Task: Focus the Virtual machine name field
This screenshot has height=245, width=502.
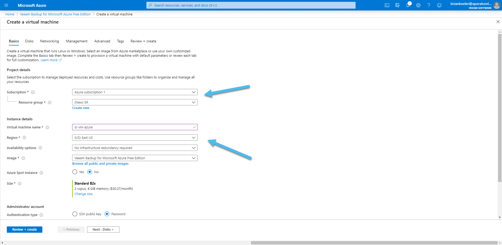Action: (x=135, y=127)
